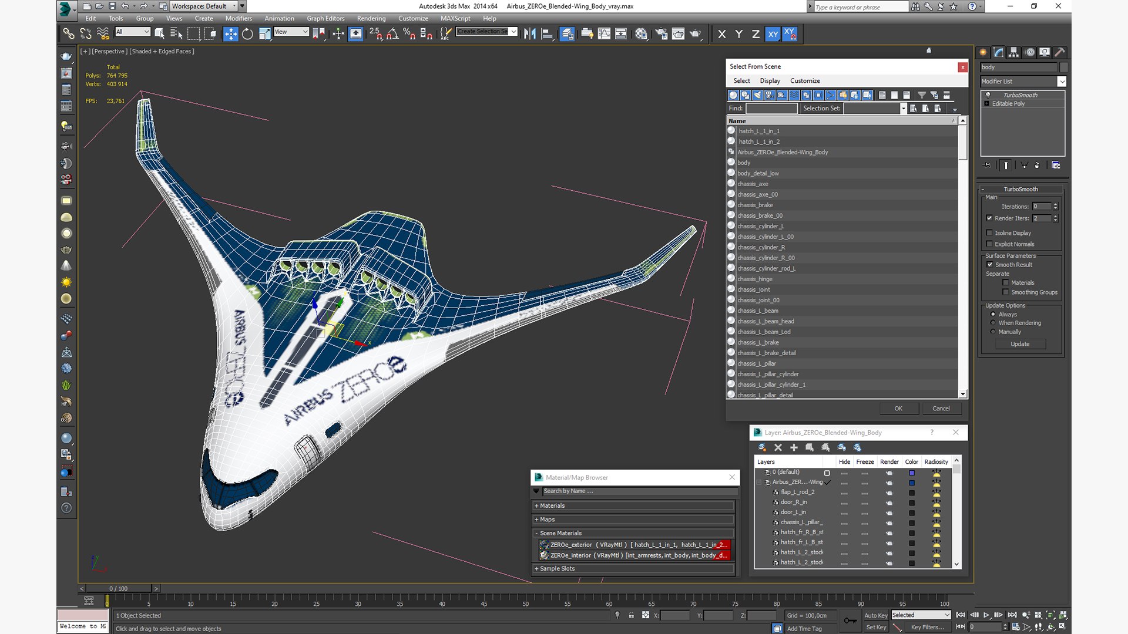The width and height of the screenshot is (1128, 634).
Task: Open the Modifiers menu
Action: pos(239,18)
